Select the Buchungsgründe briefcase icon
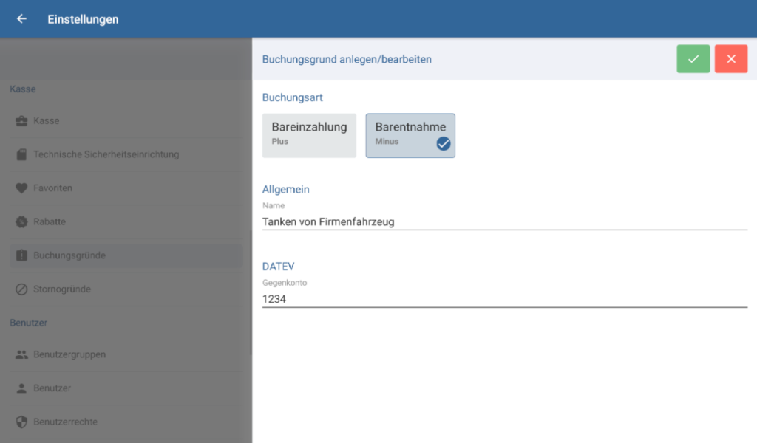The image size is (757, 443). tap(20, 255)
